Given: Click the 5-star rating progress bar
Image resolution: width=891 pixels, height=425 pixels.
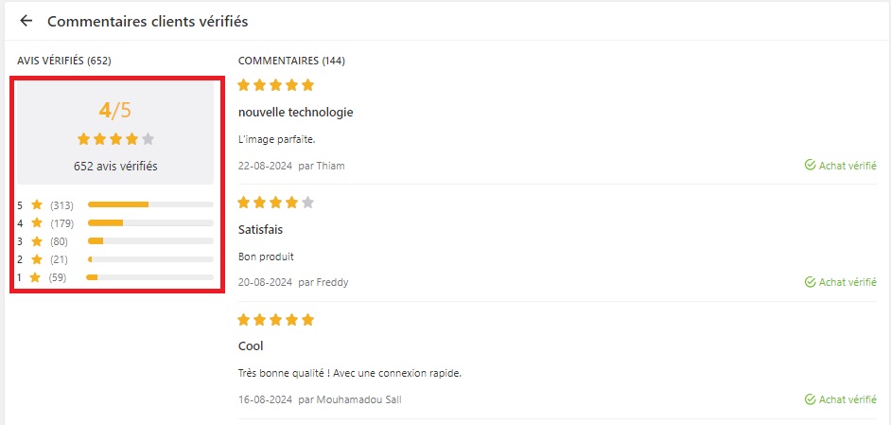Looking at the screenshot, I should coord(150,204).
